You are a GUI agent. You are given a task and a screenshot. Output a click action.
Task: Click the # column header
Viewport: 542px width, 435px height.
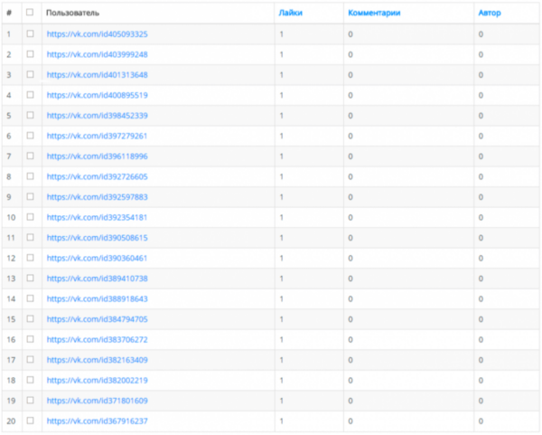pyautogui.click(x=9, y=14)
